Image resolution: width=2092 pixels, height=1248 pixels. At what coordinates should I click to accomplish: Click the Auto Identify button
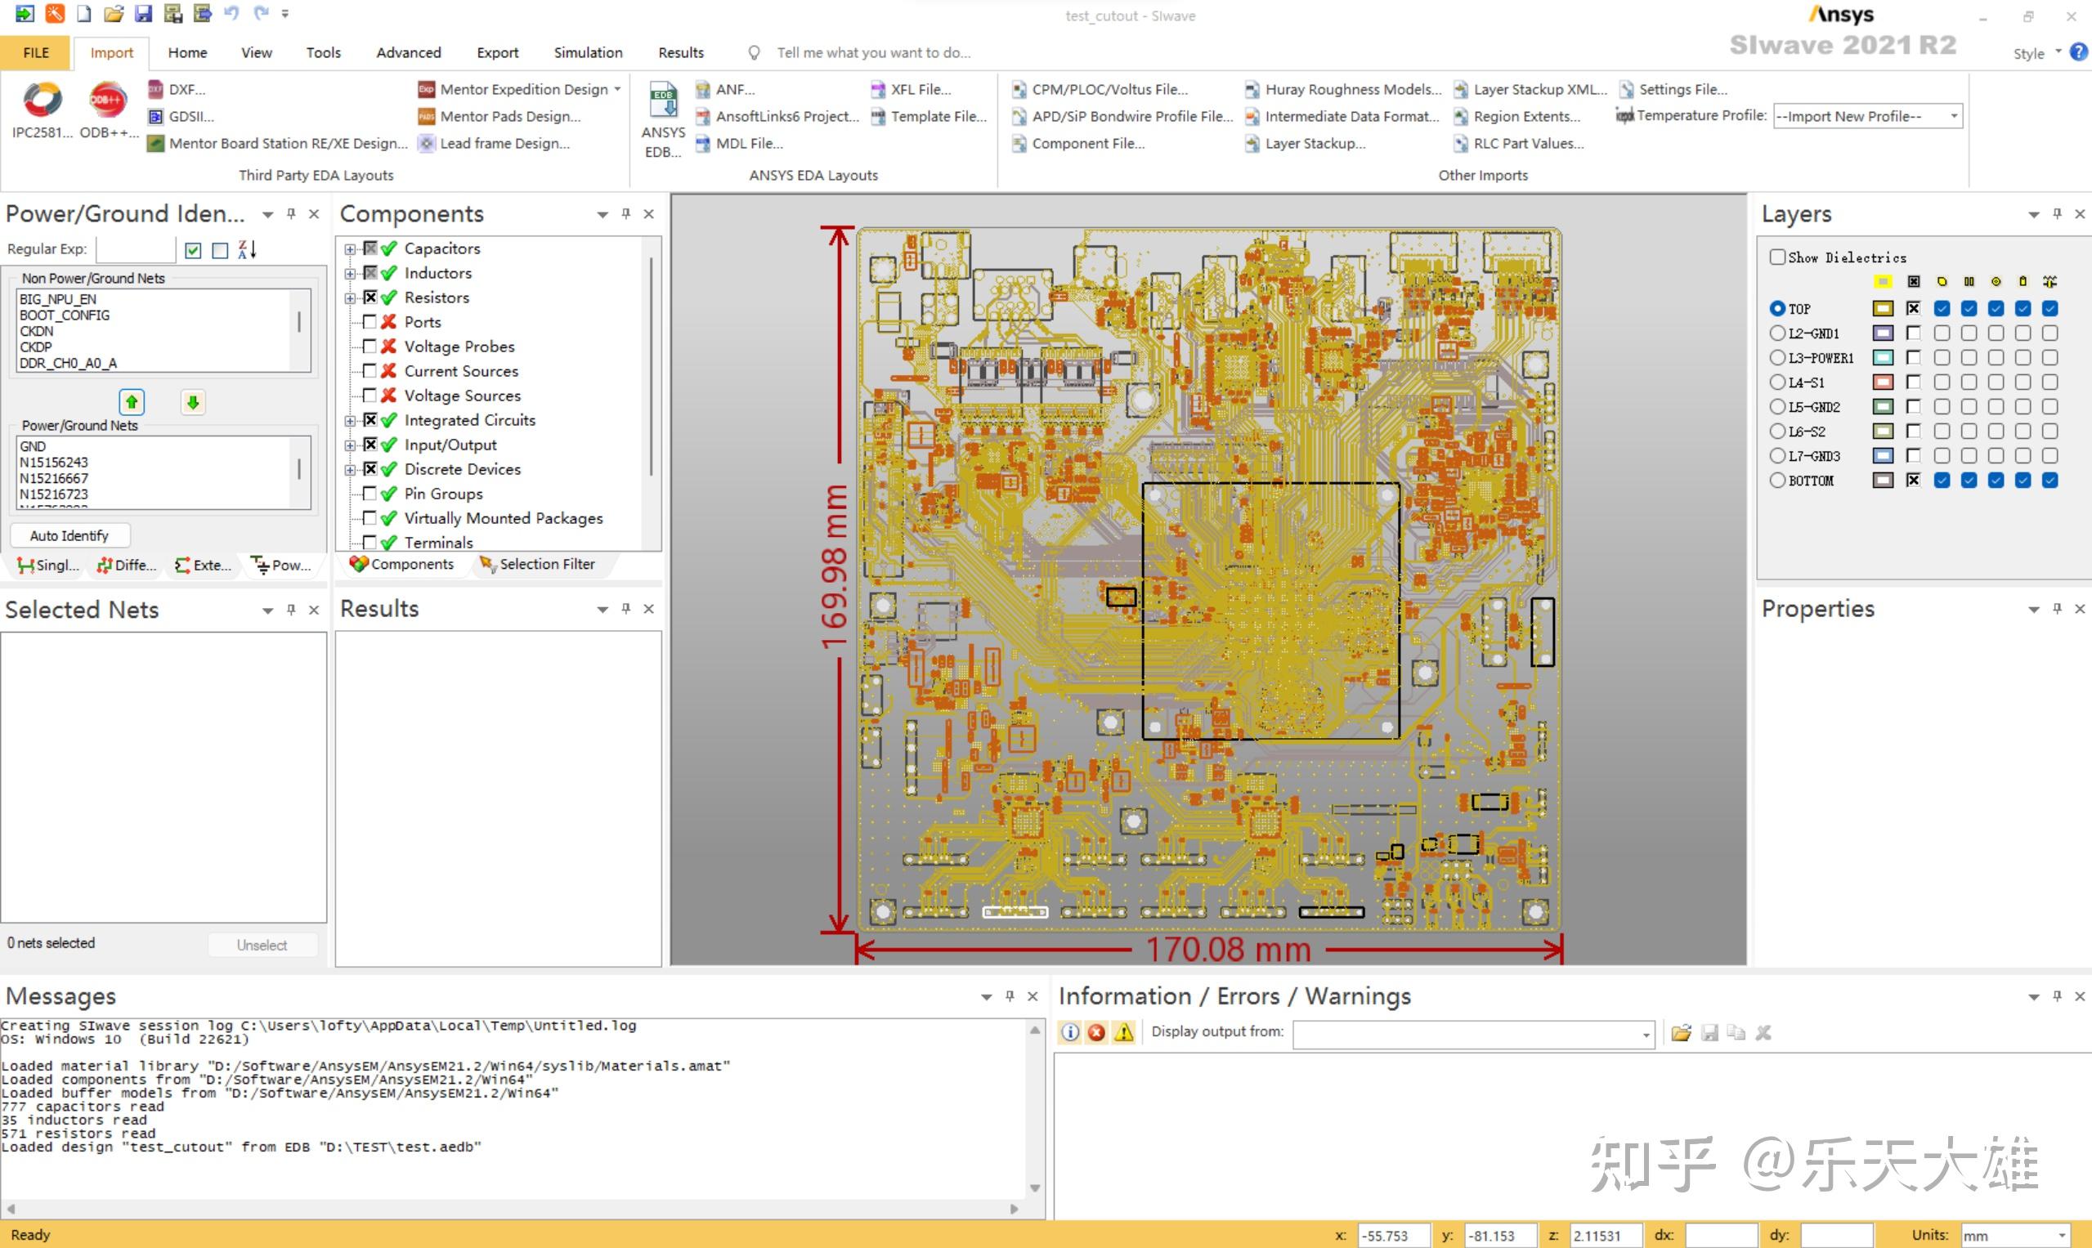pyautogui.click(x=69, y=535)
